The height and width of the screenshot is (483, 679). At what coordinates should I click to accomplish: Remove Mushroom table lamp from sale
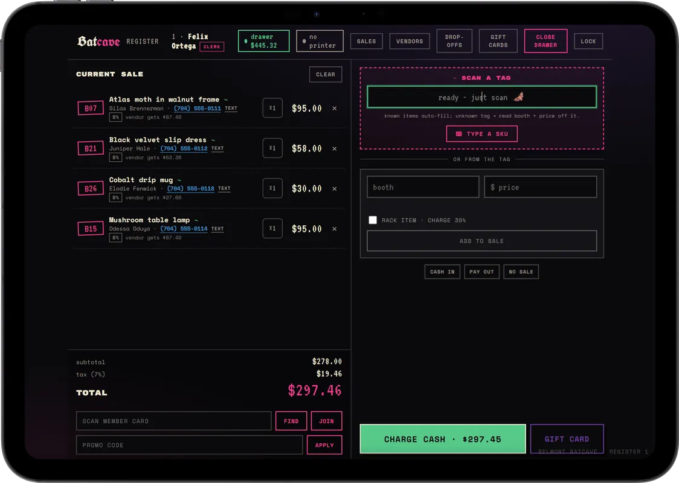click(334, 228)
